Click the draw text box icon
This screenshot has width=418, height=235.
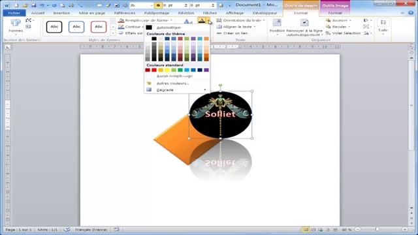(x=28, y=27)
